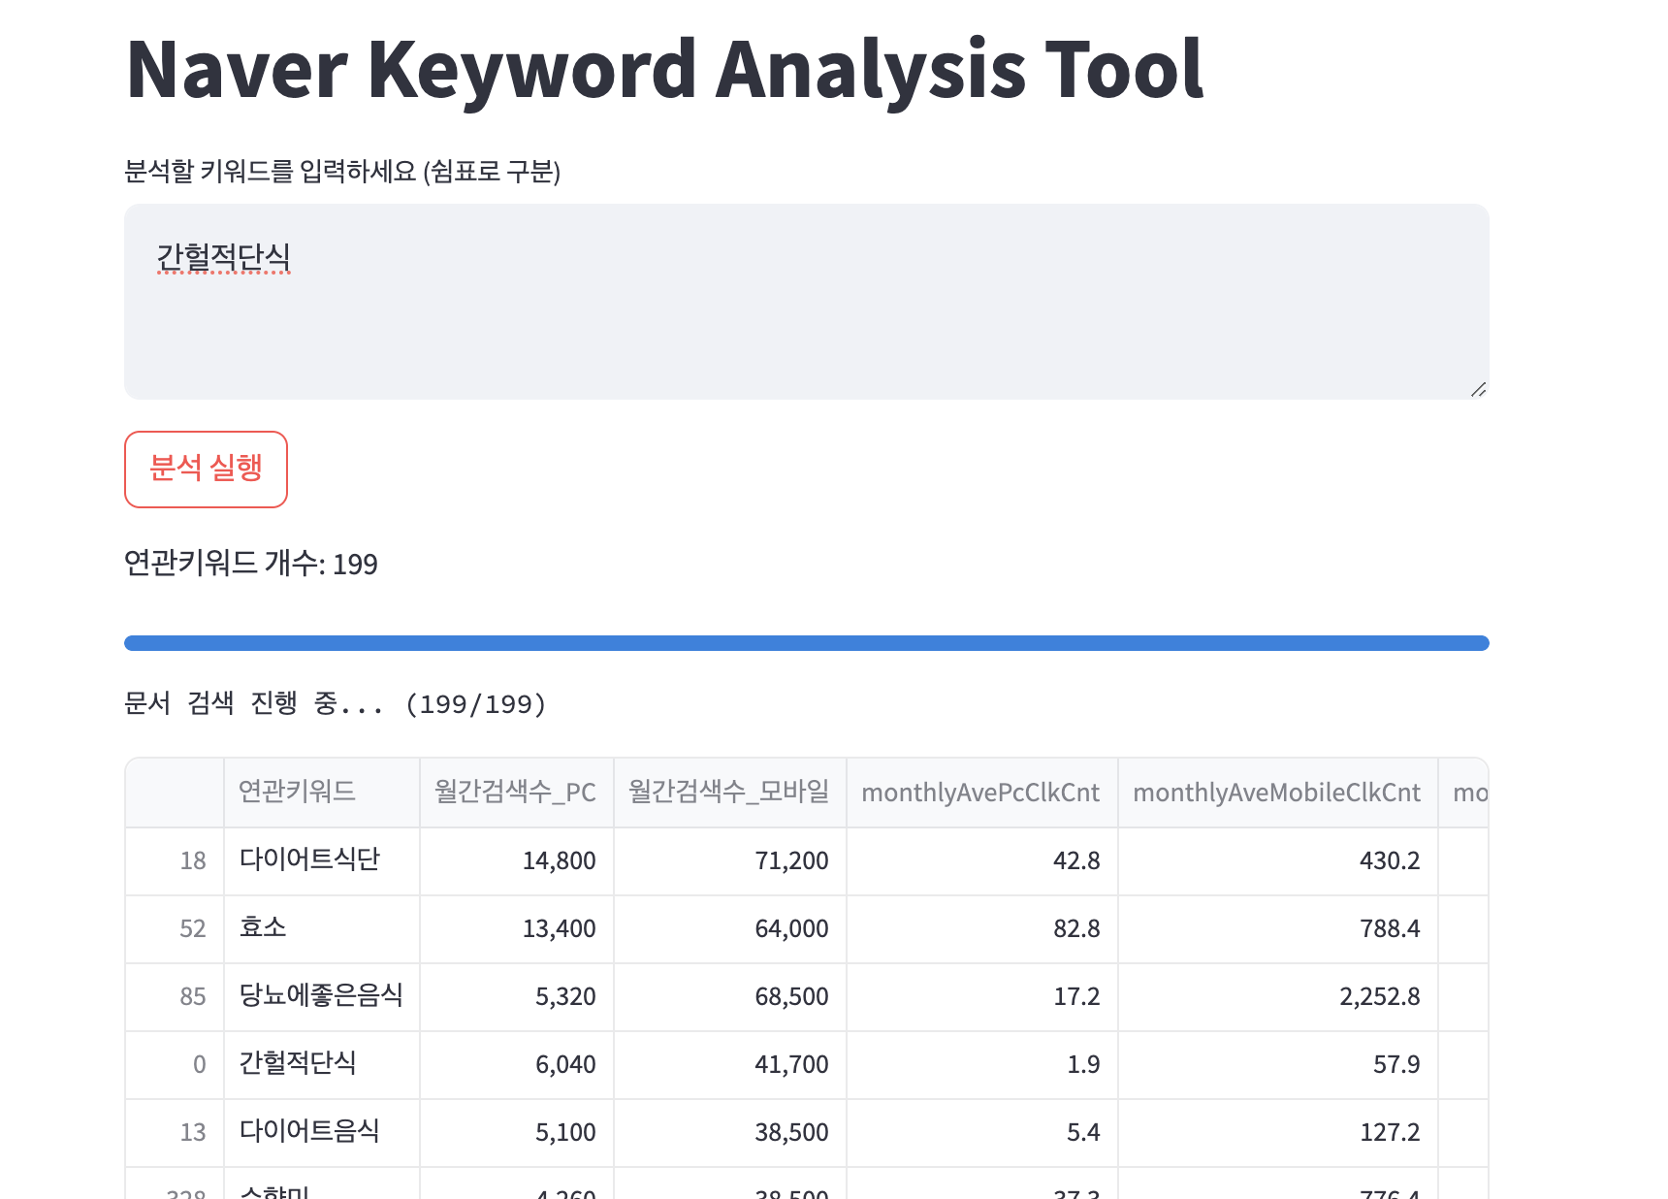This screenshot has width=1668, height=1199.
Task: Select row index 85 cell
Action: (175, 996)
